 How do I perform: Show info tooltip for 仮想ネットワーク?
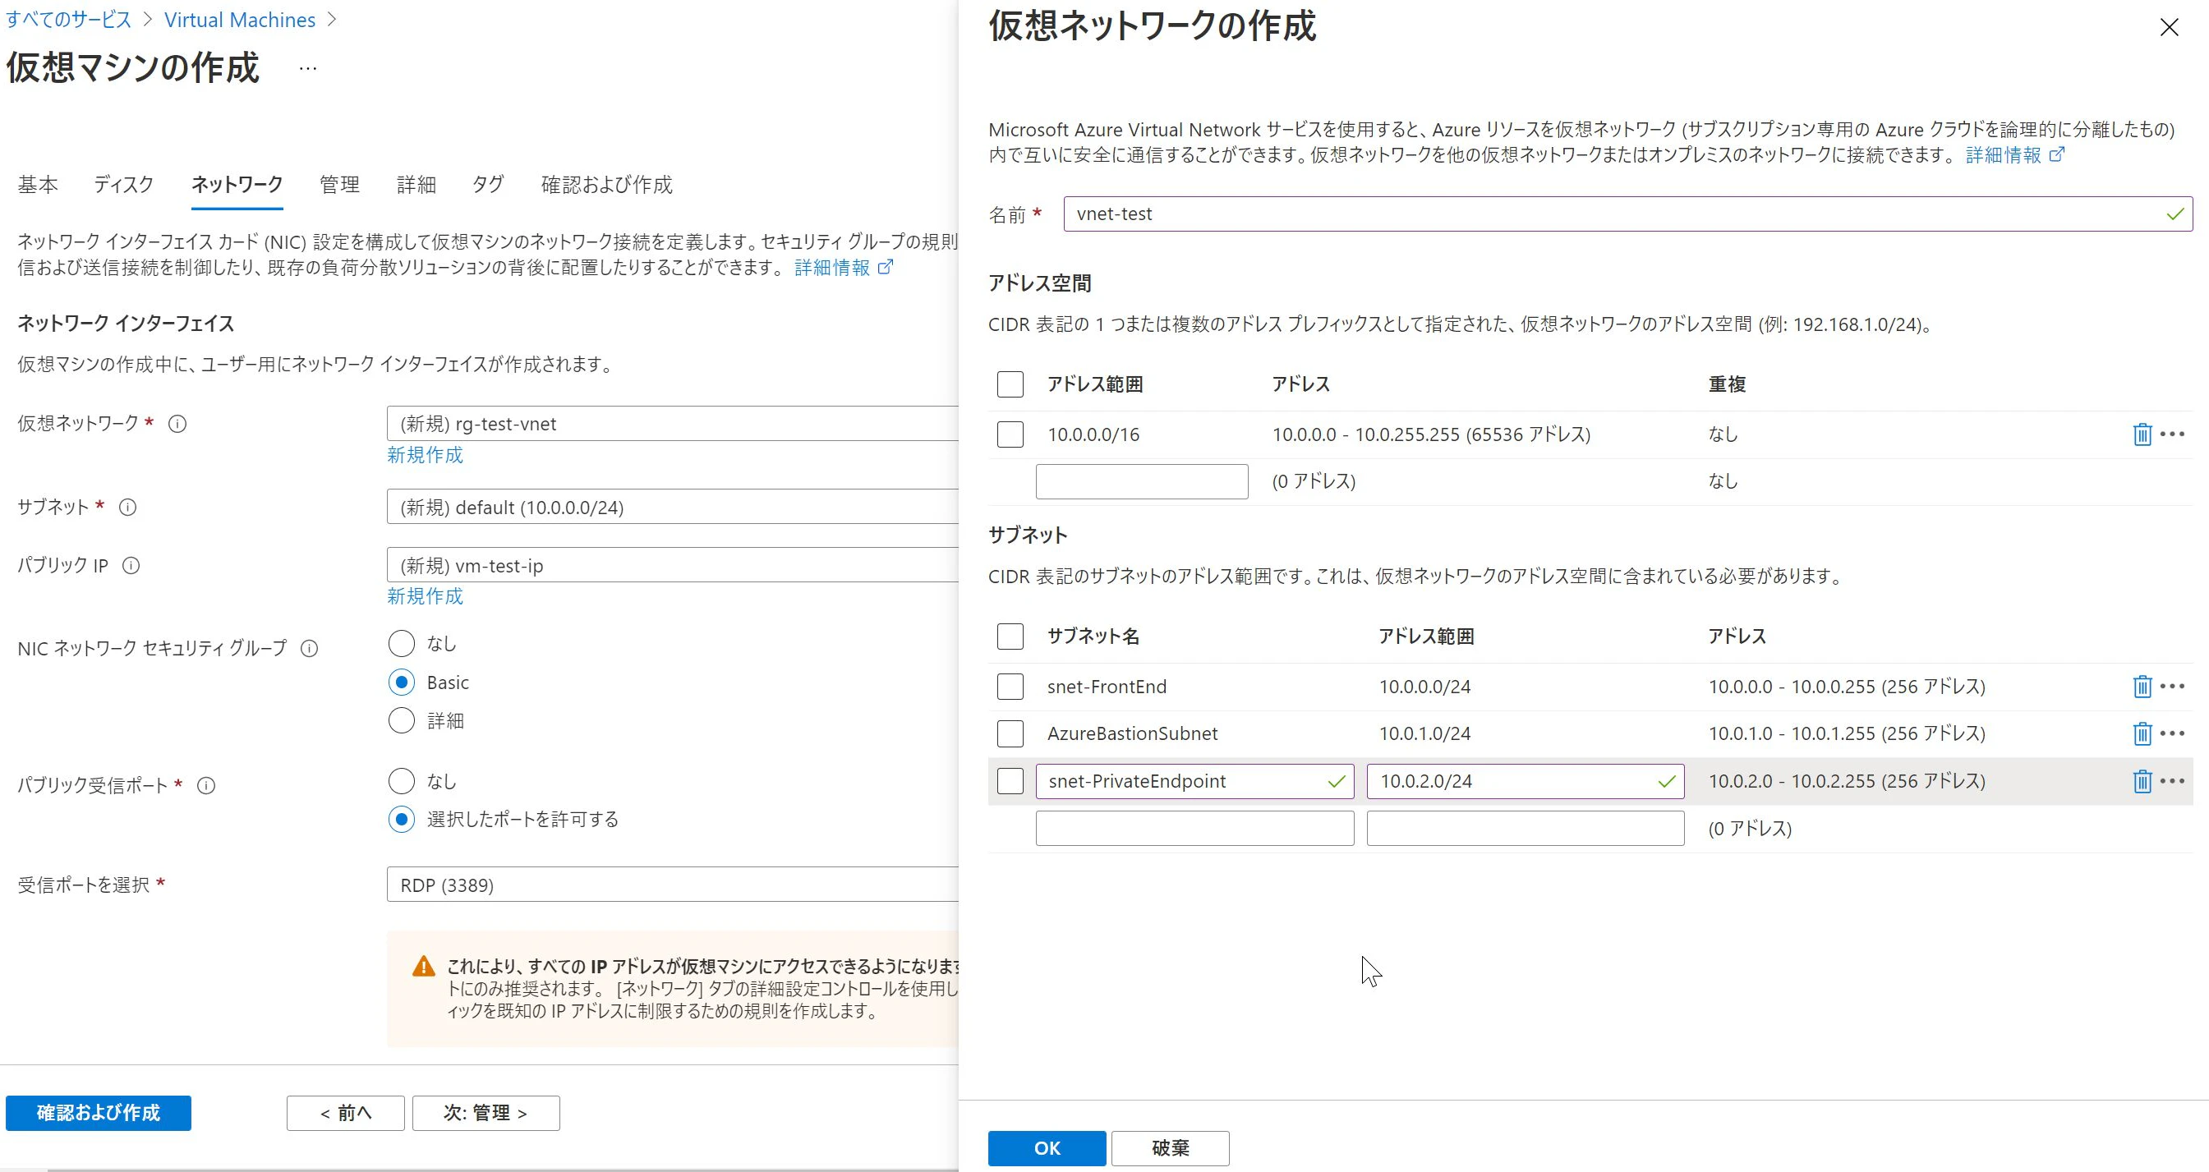(177, 424)
